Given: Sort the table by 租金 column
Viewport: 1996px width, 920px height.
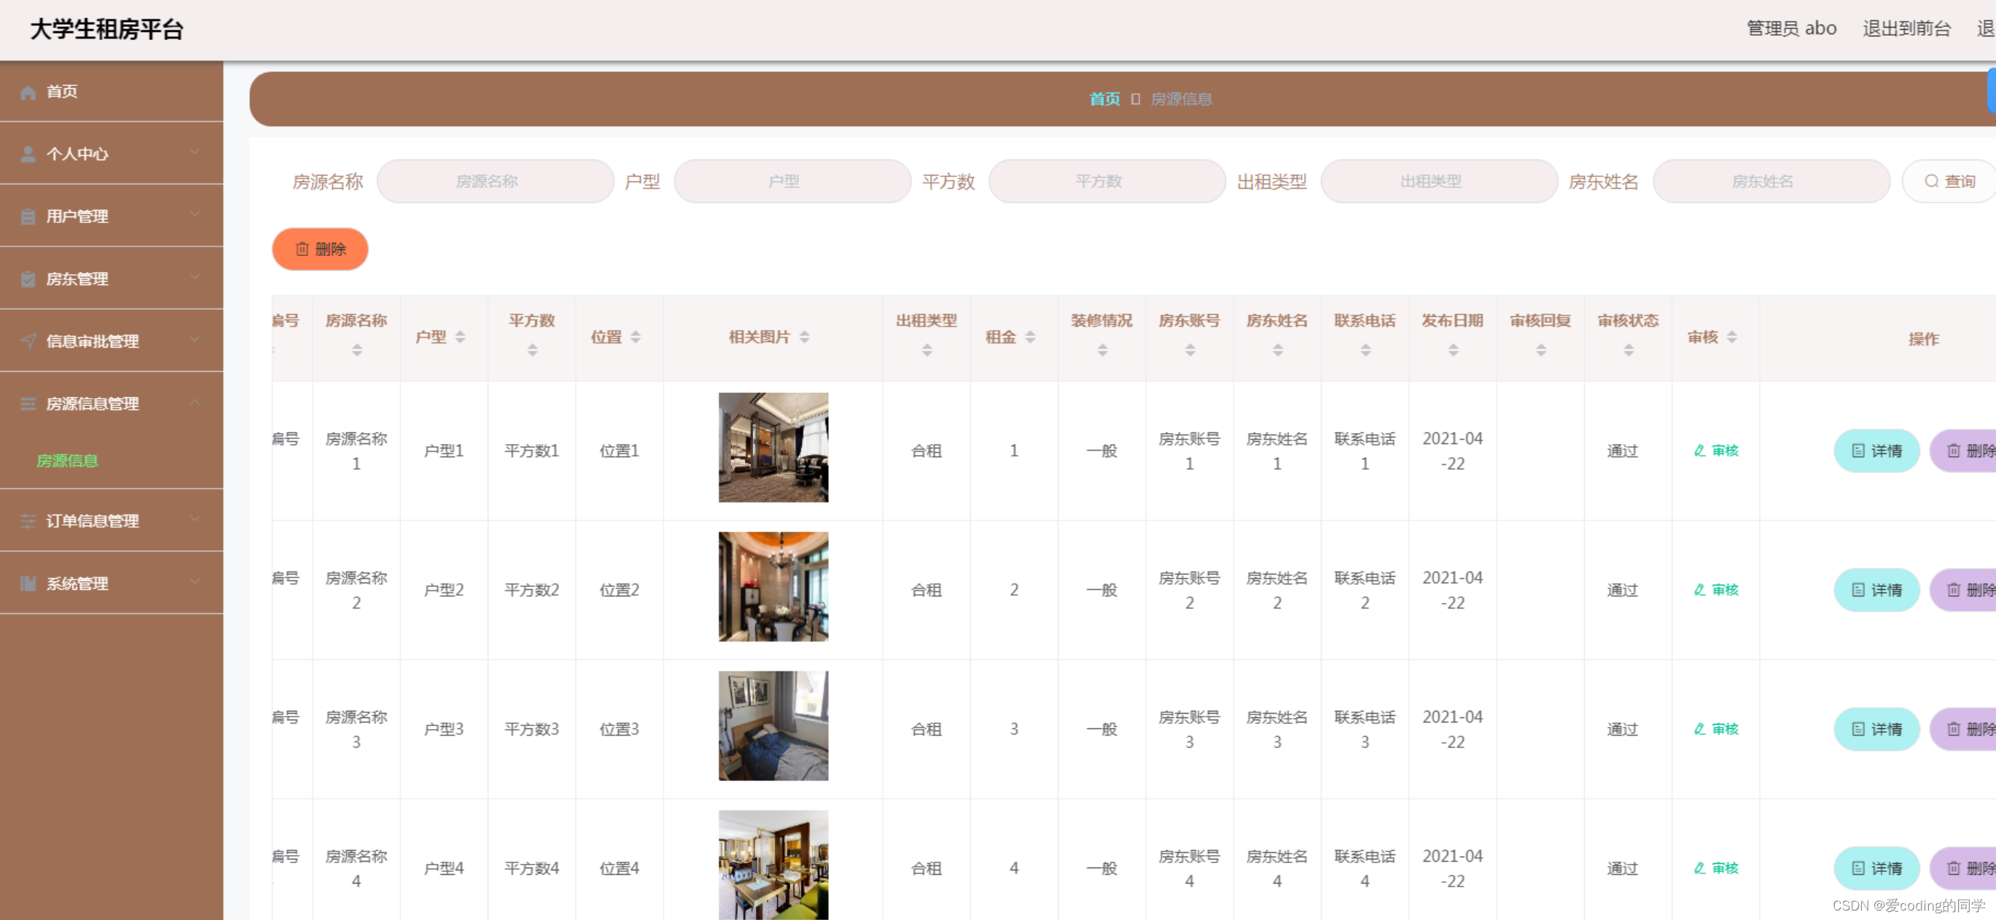Looking at the screenshot, I should tap(1030, 337).
